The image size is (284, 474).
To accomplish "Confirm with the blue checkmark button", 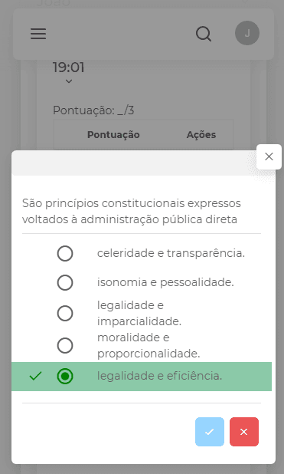I will click(x=210, y=432).
